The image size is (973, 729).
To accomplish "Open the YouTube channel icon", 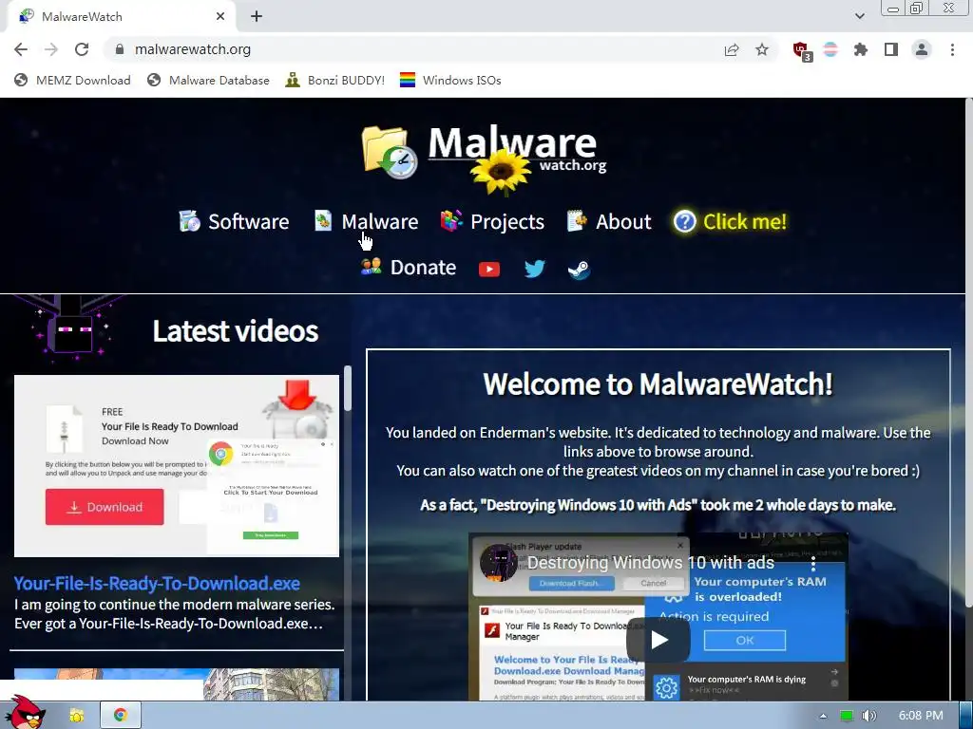I will pyautogui.click(x=489, y=269).
